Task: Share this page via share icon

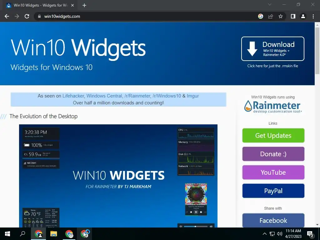Action: tap(271, 16)
